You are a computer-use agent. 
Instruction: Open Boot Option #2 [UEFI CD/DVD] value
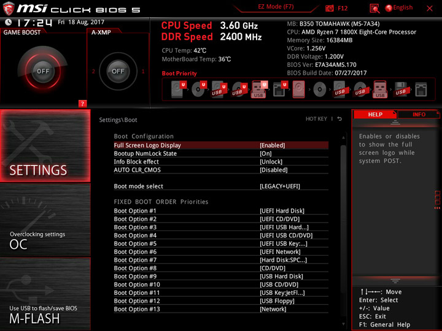(280, 219)
